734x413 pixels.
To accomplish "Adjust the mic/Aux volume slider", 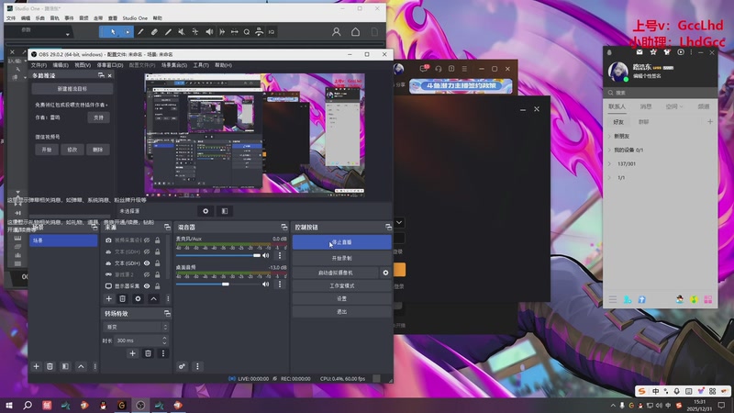I will 257,255.
